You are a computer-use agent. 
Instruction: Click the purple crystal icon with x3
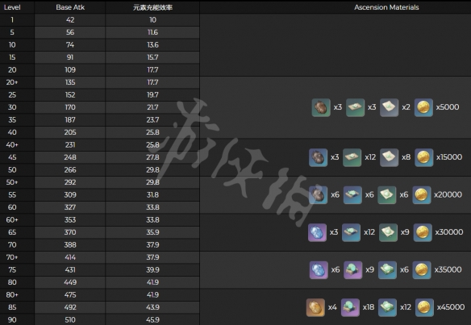click(x=317, y=232)
